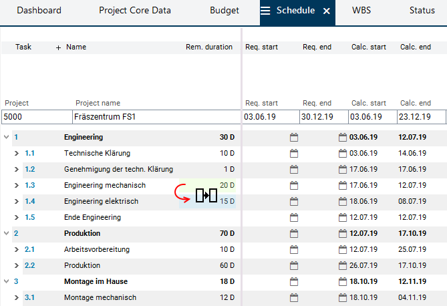
Task: Click the project name field Fräszentrum FS1
Action: (156, 117)
